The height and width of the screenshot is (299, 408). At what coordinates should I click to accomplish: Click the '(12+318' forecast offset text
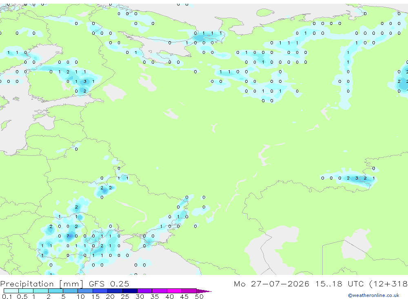(388, 283)
